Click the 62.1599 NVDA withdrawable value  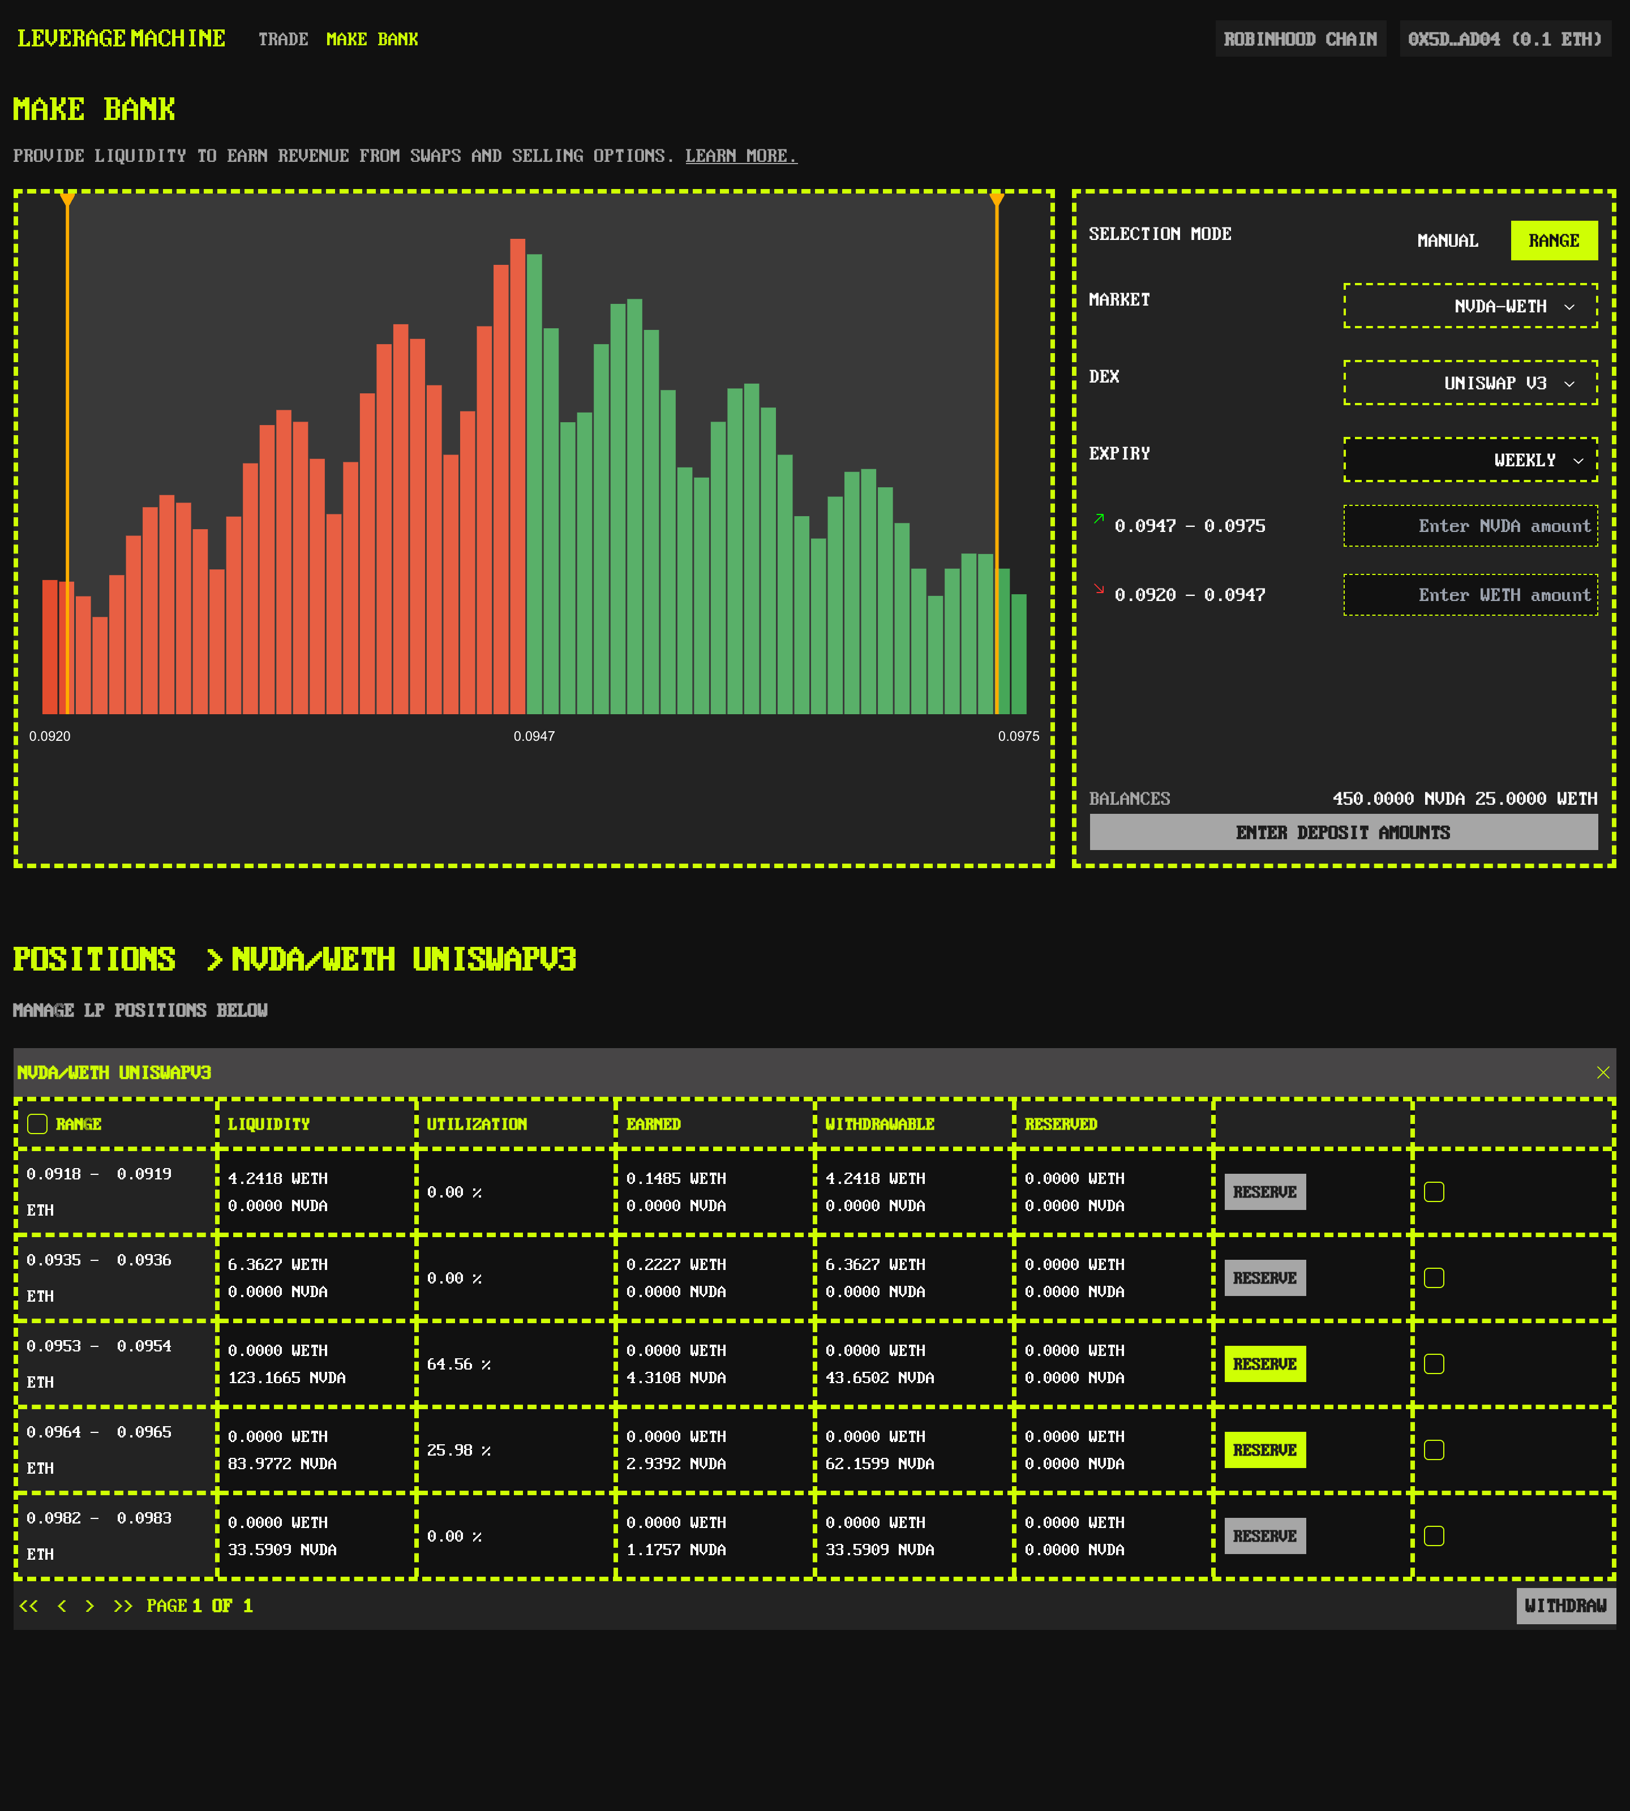880,1464
